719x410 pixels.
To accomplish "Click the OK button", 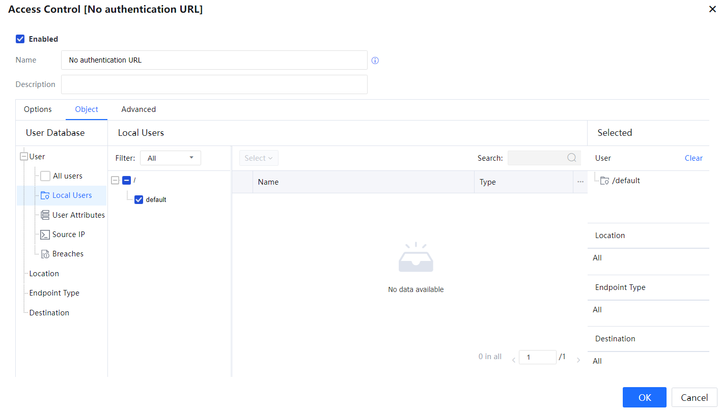I will click(644, 397).
